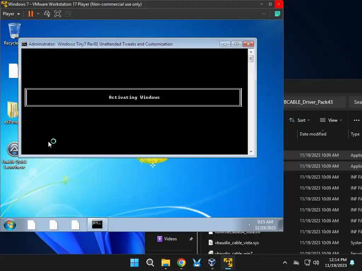Click the Explorer search box
Viewport: 362px width, 271px height.
pyautogui.click(x=356, y=102)
